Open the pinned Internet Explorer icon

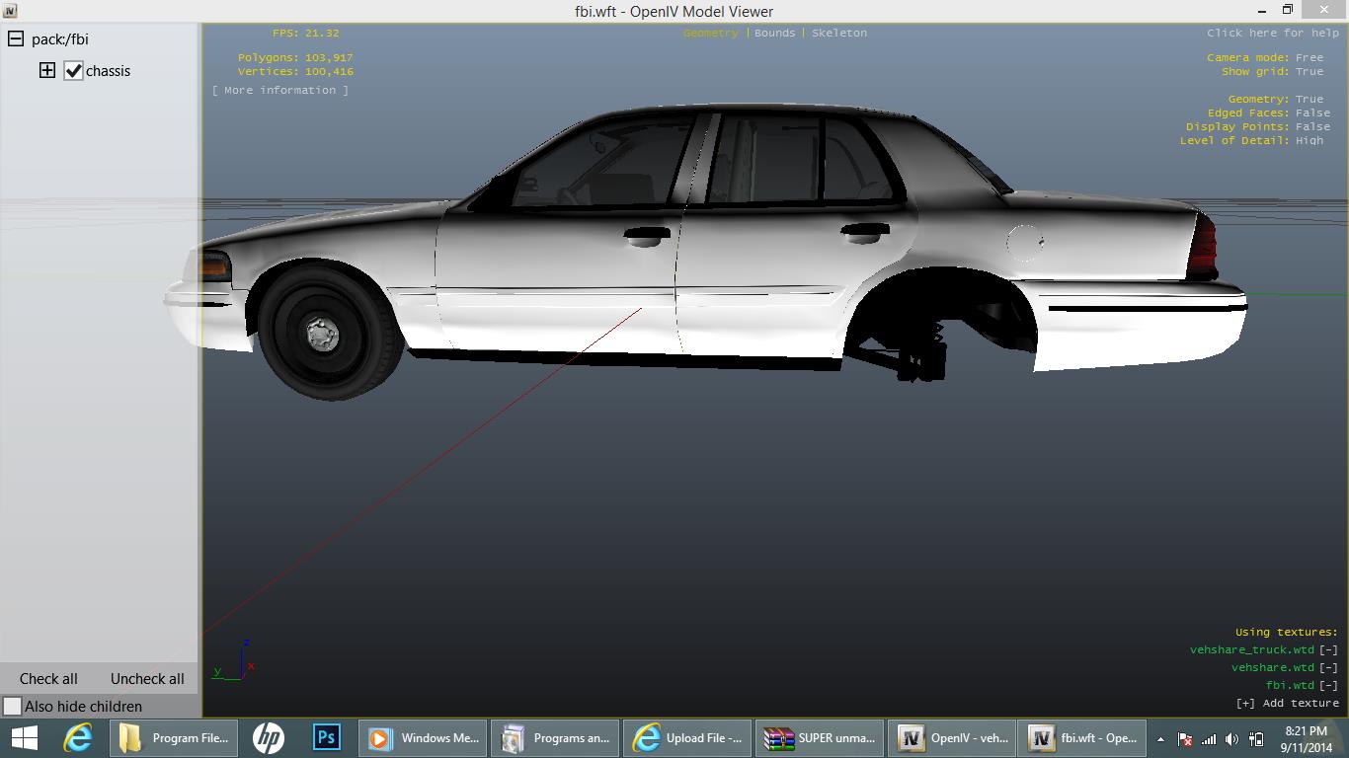(77, 738)
